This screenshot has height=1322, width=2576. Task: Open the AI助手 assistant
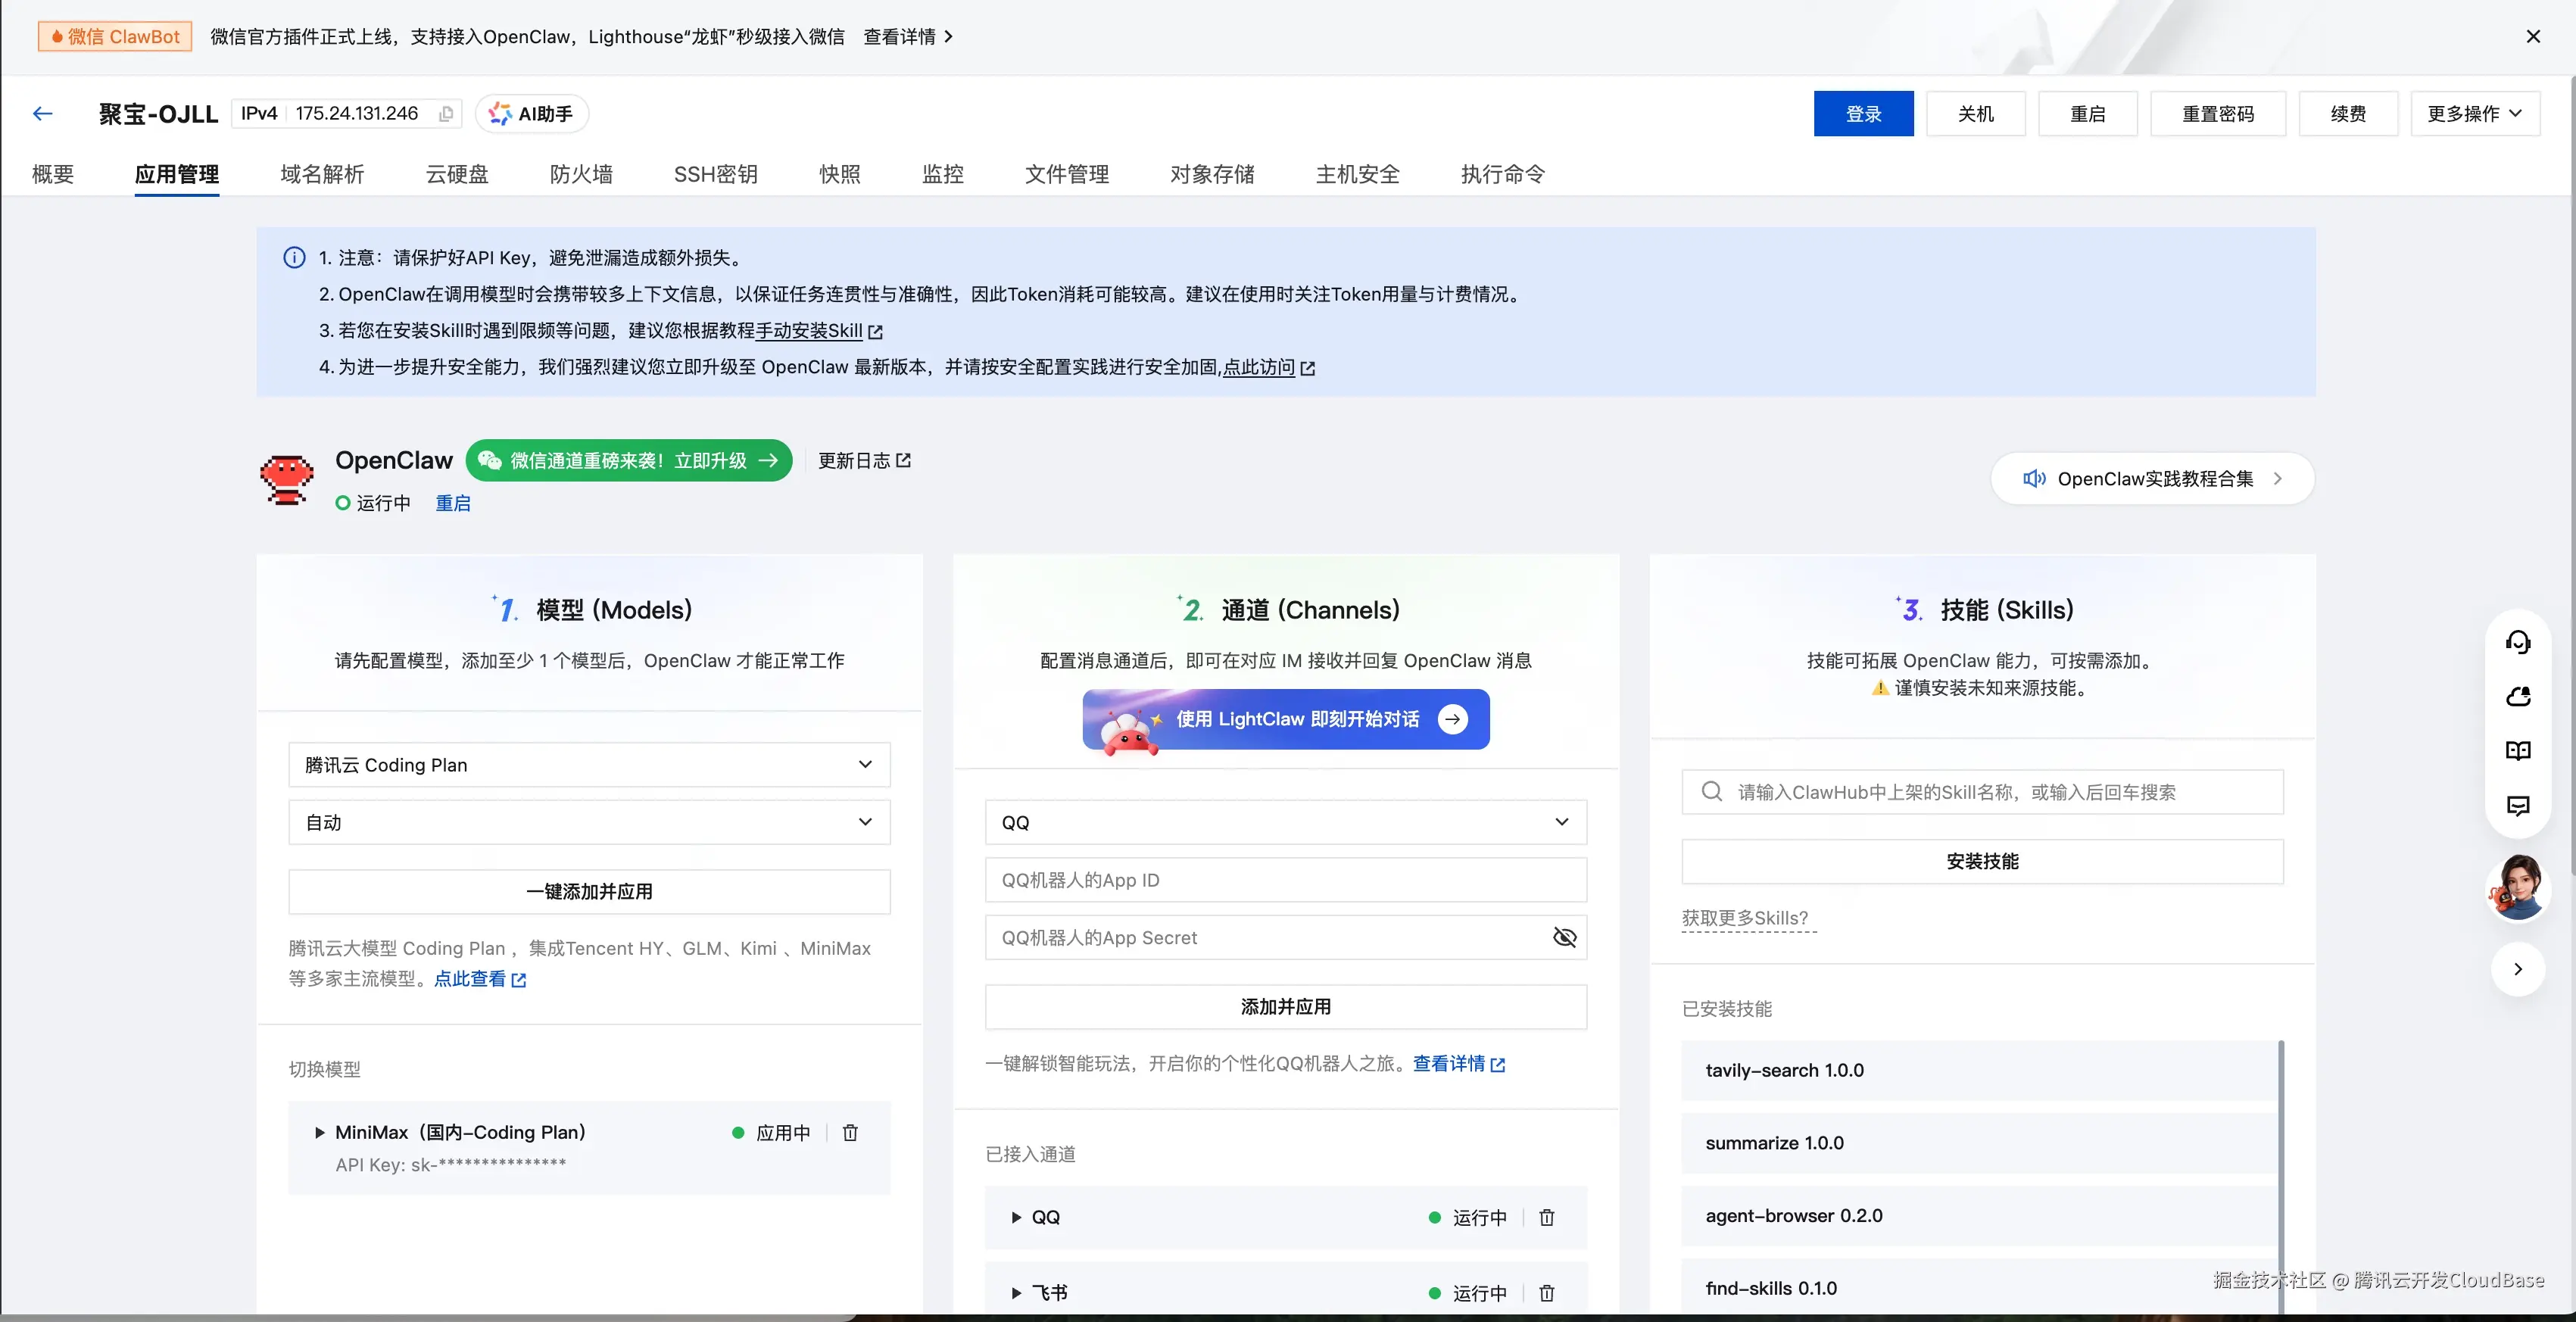point(531,113)
